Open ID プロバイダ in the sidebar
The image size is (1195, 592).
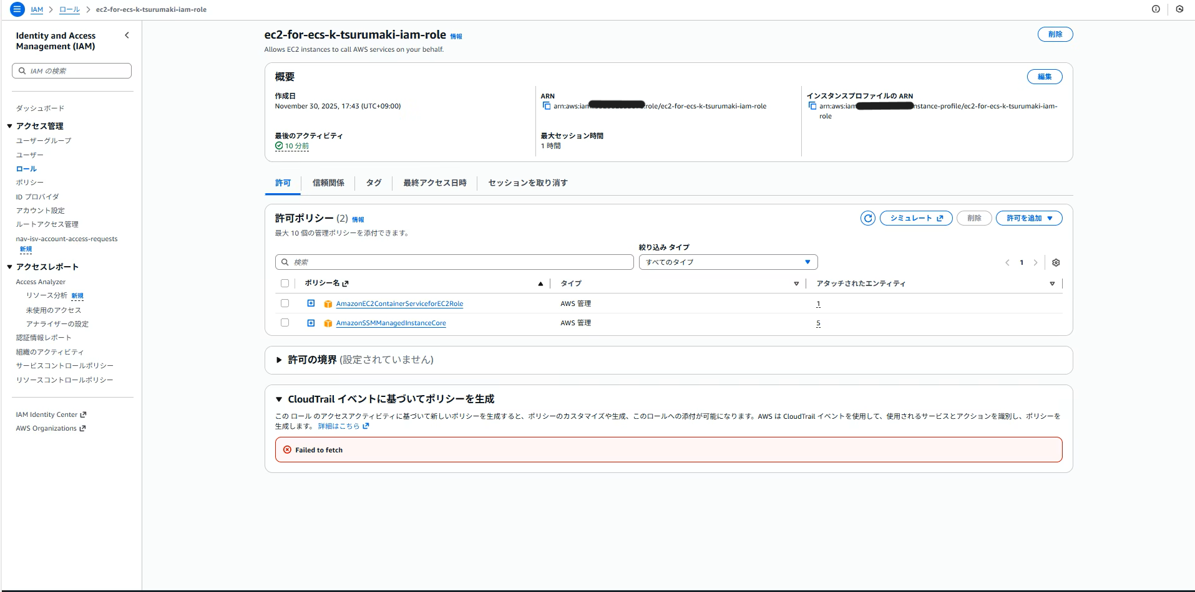click(x=37, y=197)
